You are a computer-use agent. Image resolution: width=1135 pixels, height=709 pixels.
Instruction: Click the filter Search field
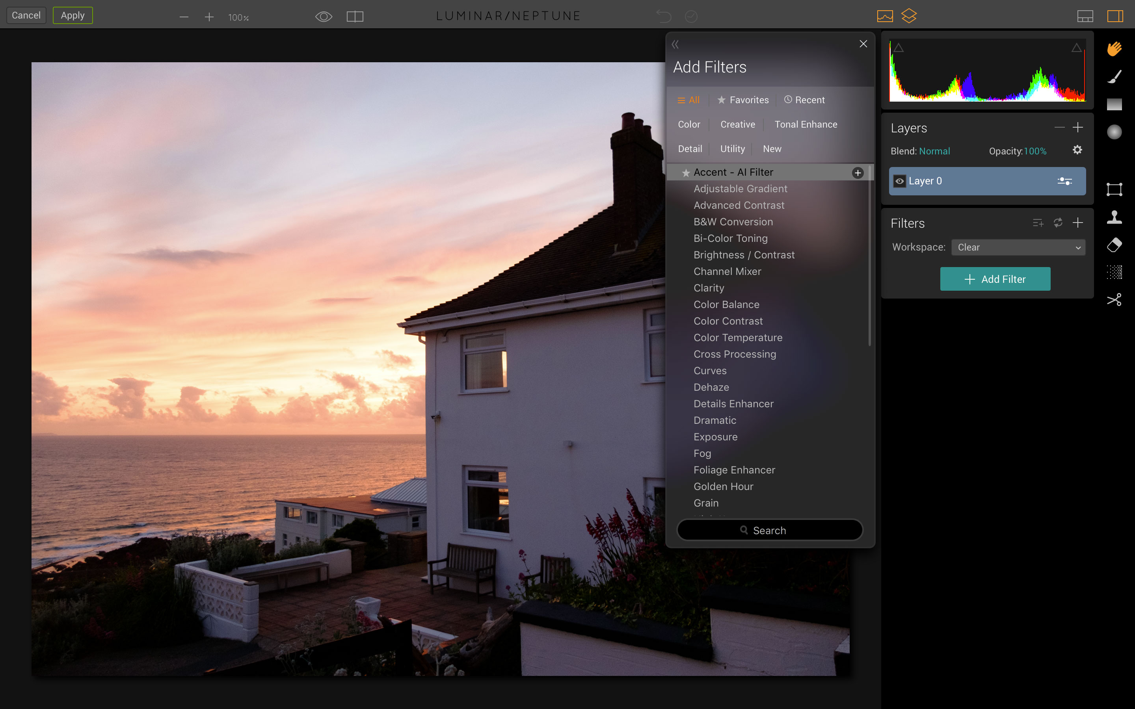(x=770, y=530)
